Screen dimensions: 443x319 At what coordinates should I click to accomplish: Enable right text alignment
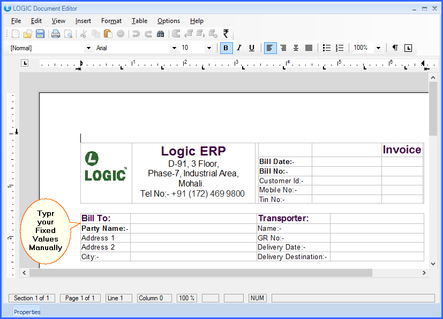tap(283, 48)
